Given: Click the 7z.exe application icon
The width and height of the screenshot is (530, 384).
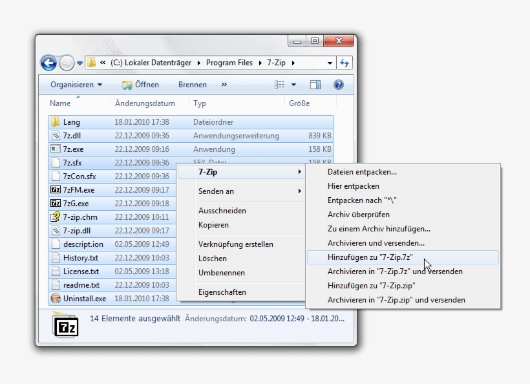Looking at the screenshot, I should 55,149.
